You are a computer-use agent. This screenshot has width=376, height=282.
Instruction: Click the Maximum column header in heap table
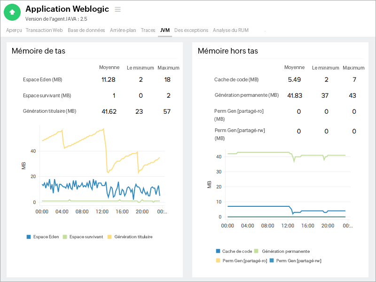pyautogui.click(x=168, y=68)
